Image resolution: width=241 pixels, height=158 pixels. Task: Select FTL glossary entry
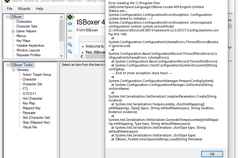click(x=25, y=89)
